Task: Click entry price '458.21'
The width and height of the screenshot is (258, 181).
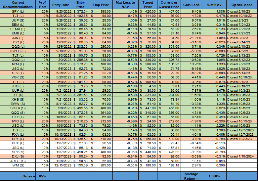Action: 80,152
